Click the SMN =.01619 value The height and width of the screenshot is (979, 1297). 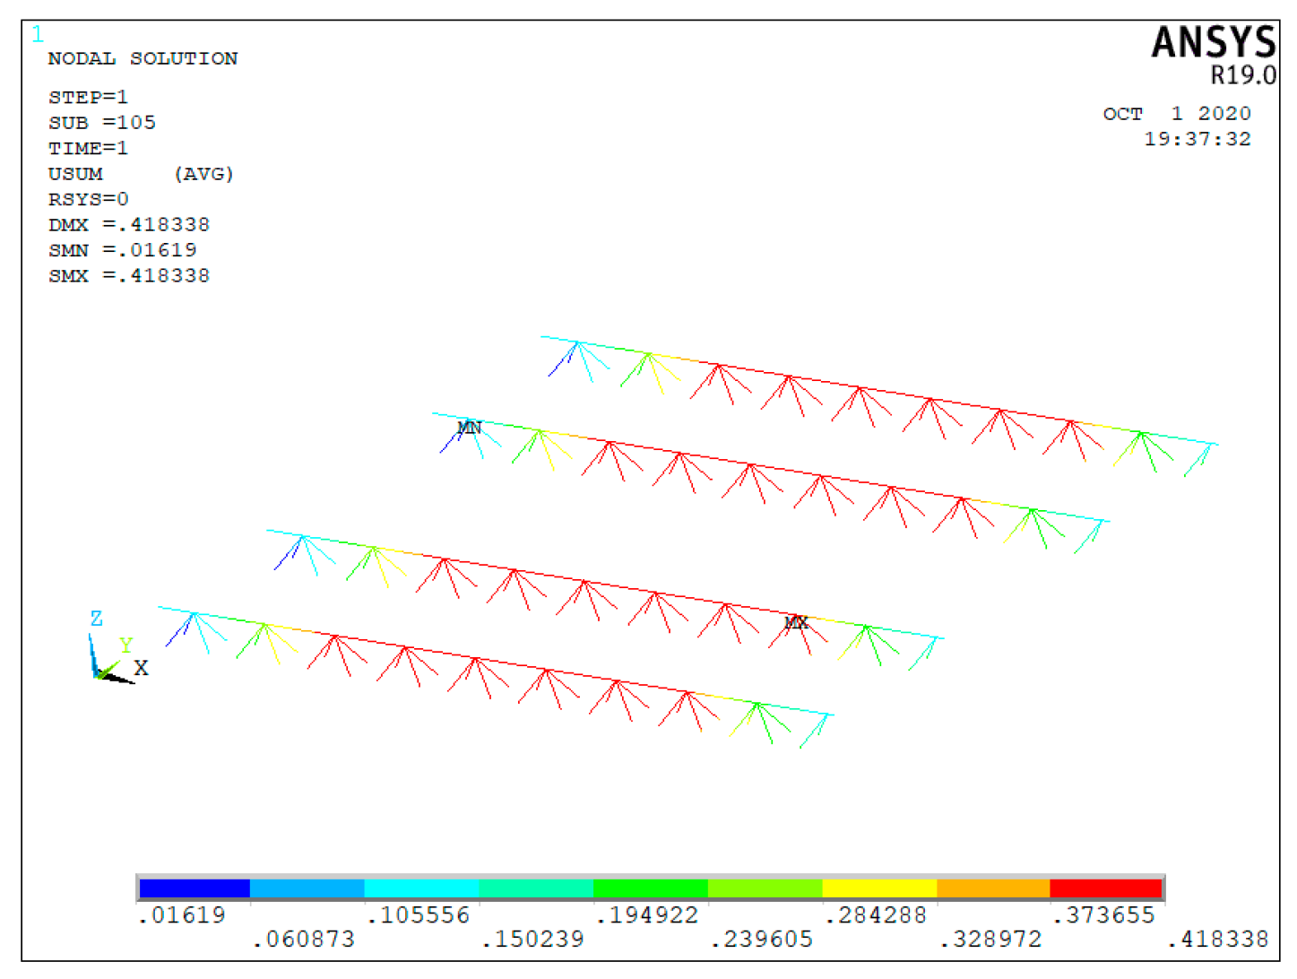click(x=122, y=250)
